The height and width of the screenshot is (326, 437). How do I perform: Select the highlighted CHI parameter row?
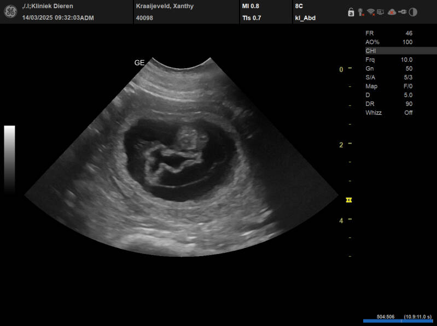point(401,51)
